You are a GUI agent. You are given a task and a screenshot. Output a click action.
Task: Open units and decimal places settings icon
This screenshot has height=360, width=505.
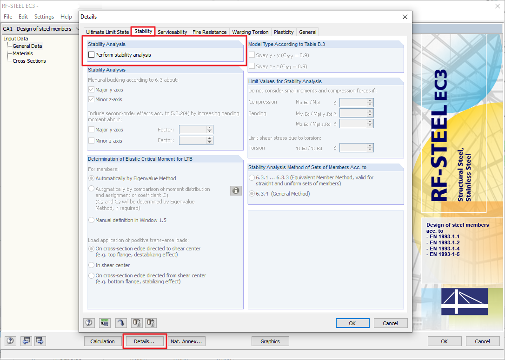pyautogui.click(x=105, y=323)
